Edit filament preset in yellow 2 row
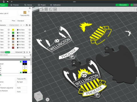Screen dimensions: 137x102 [x=30, y=30]
